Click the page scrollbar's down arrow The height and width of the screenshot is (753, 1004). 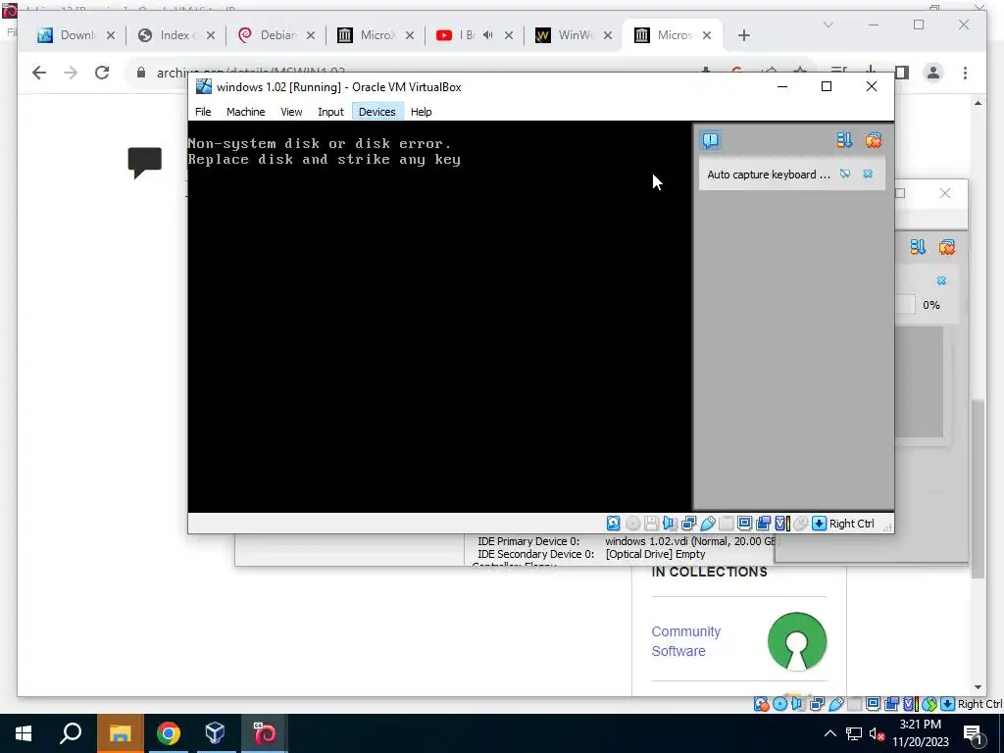click(978, 687)
